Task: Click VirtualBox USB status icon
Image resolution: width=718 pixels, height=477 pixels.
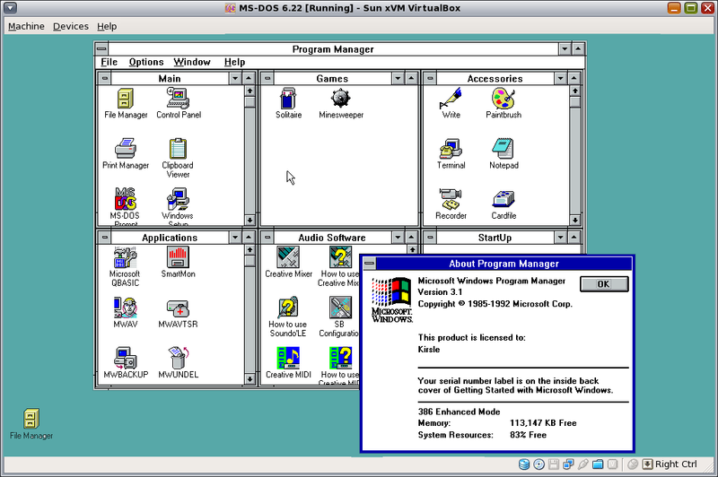Action: coord(582,464)
